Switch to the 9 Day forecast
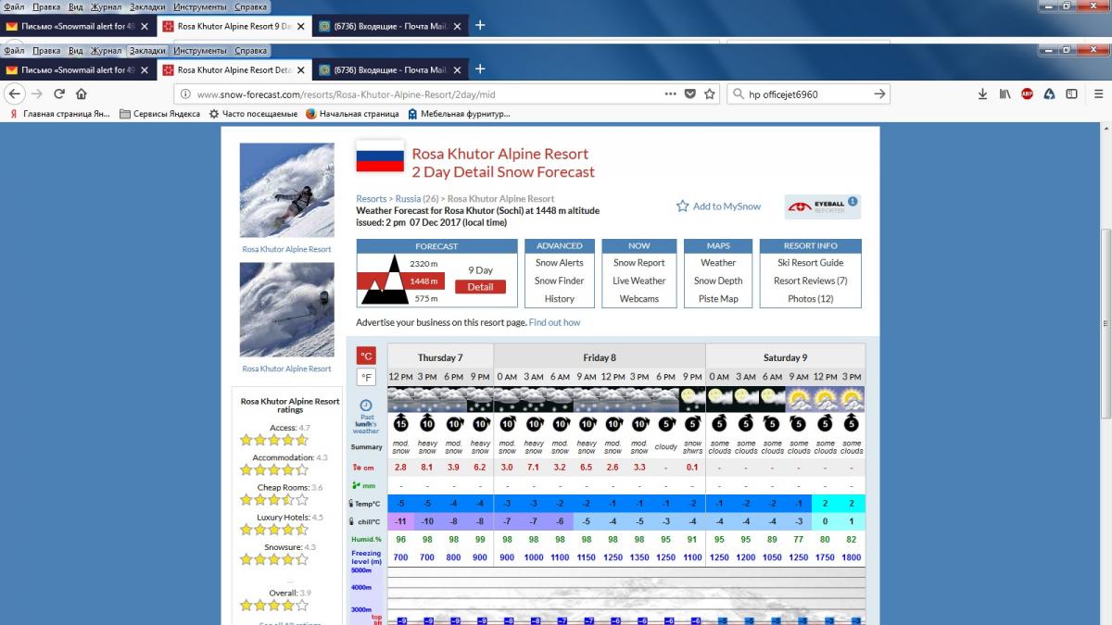1112x625 pixels. pyautogui.click(x=480, y=270)
